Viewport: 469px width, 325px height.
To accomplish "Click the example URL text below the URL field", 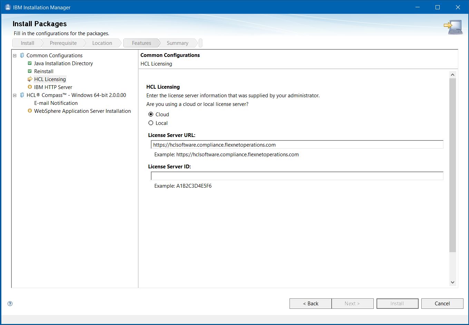I will point(226,155).
